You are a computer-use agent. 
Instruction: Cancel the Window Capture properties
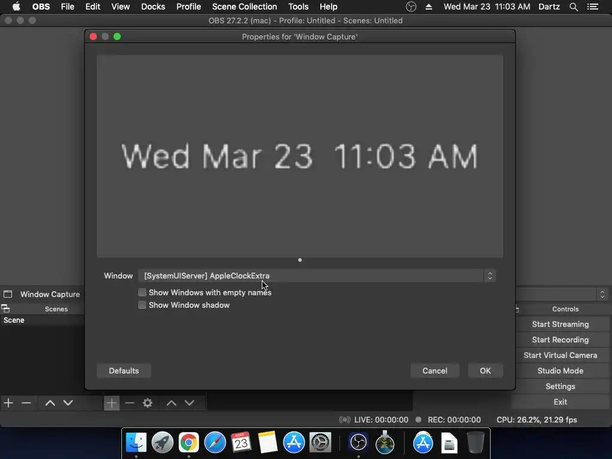click(x=435, y=371)
